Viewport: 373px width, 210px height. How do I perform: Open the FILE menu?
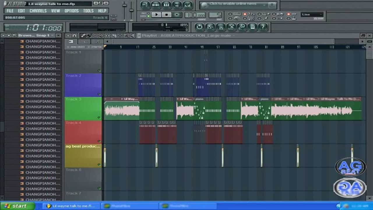point(10,11)
